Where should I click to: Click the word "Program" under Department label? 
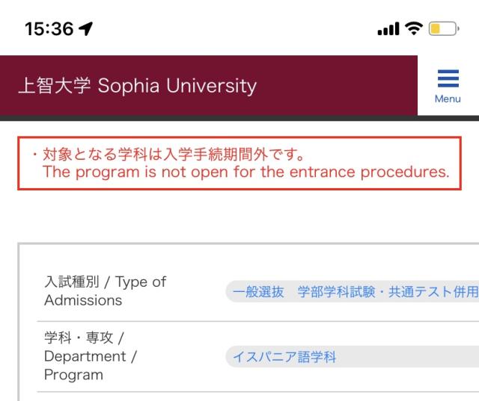75,374
